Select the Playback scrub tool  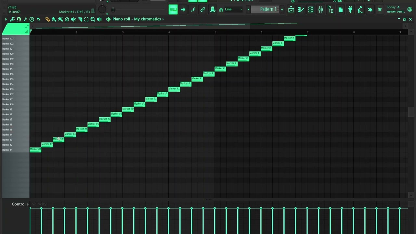click(99, 19)
